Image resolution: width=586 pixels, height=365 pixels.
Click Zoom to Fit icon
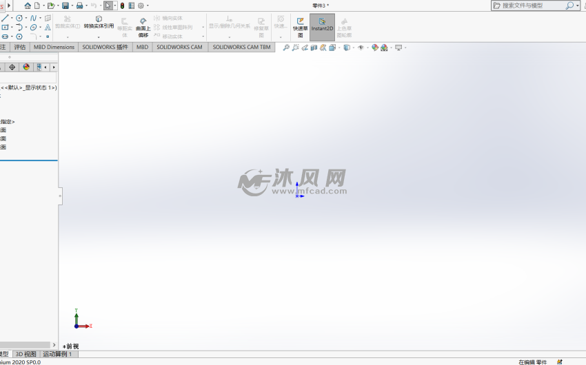tap(286, 48)
